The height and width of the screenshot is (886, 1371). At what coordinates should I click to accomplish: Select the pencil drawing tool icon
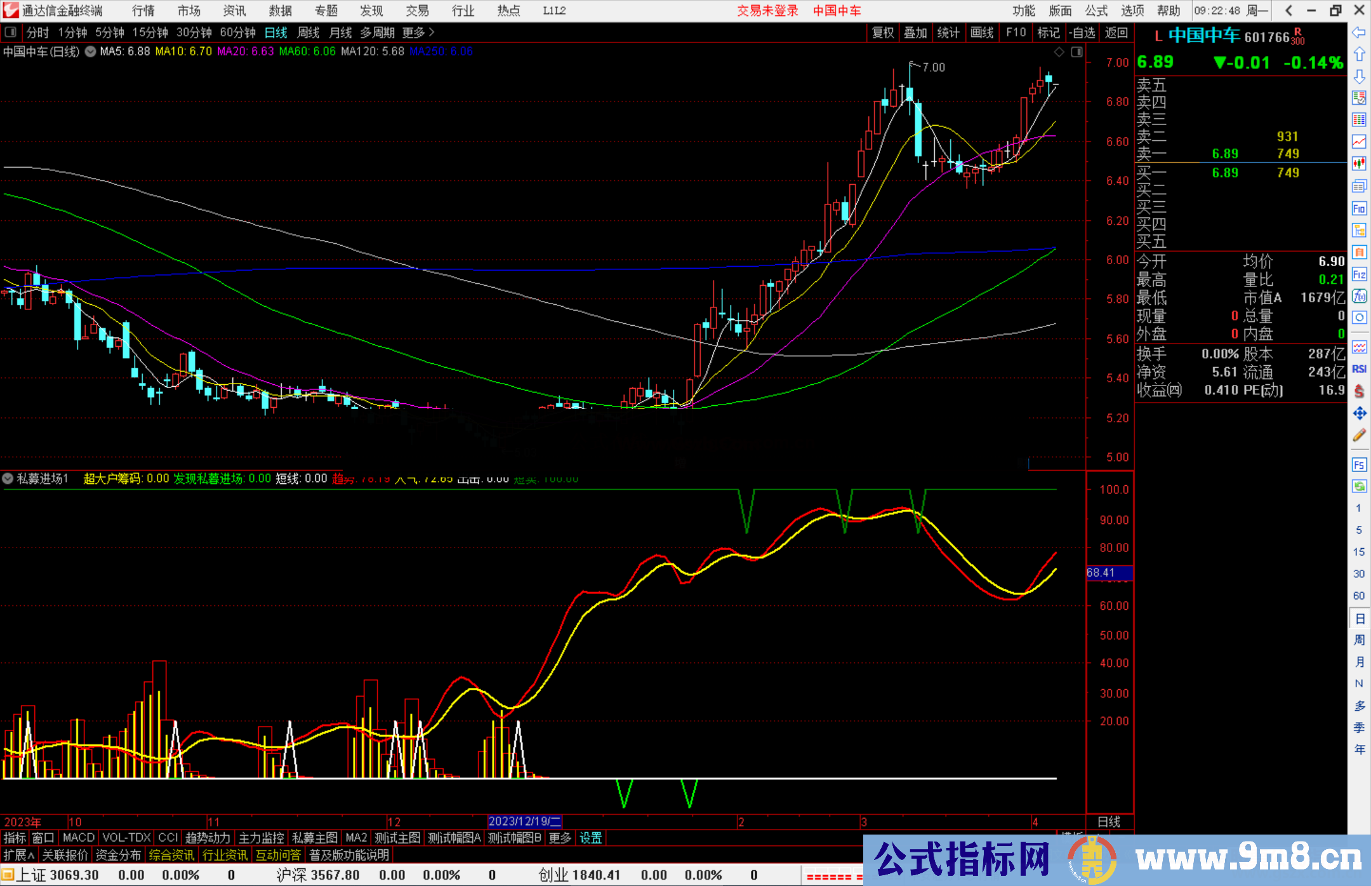pos(1359,436)
